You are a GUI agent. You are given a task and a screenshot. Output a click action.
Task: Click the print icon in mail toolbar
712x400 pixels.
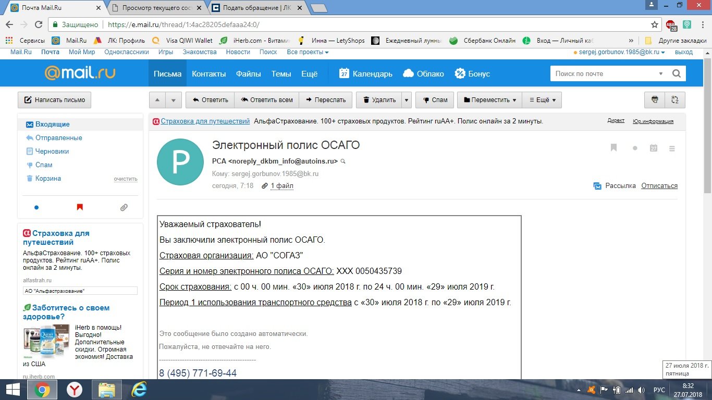pos(655,100)
